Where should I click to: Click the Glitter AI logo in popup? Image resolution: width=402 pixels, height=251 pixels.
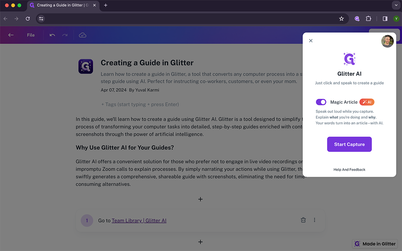349,59
